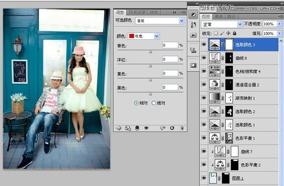Select the 色彩平衡 1 layer name

(x=245, y=138)
